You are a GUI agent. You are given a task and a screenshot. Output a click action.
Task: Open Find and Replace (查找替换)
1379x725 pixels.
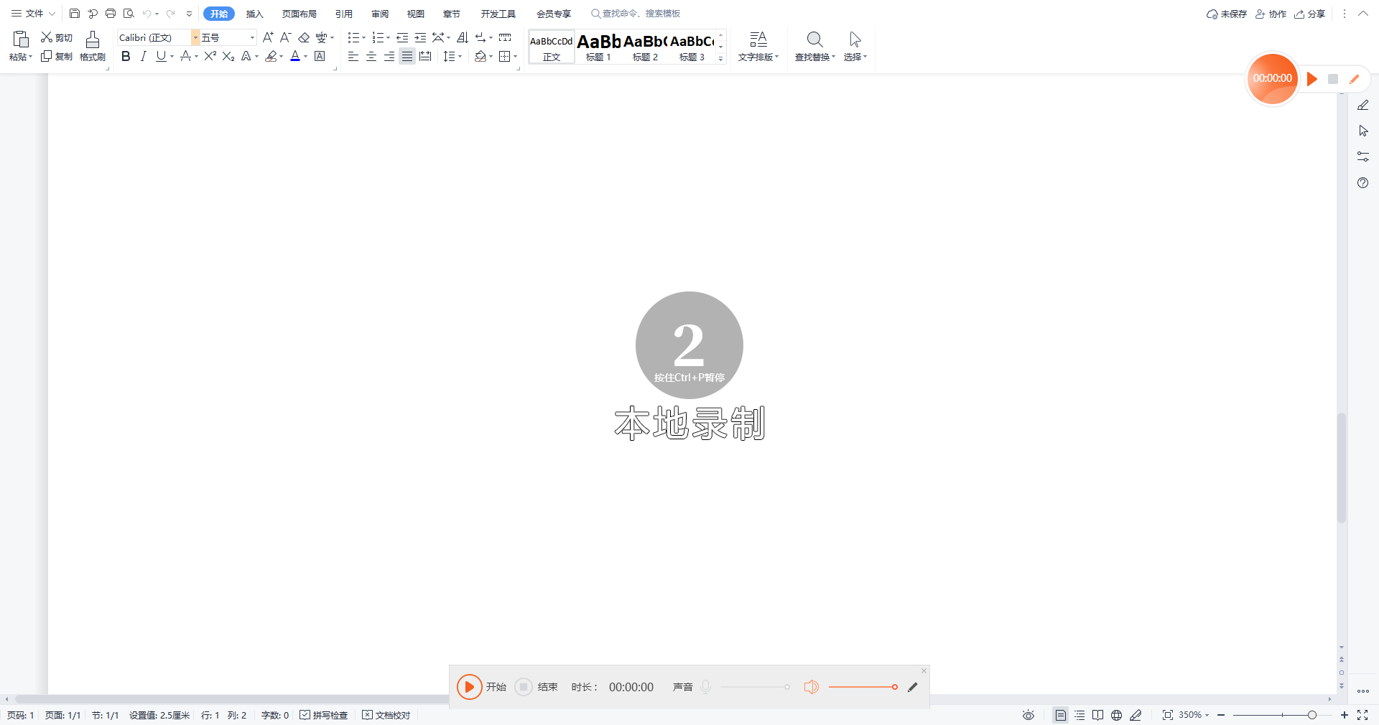coord(814,47)
